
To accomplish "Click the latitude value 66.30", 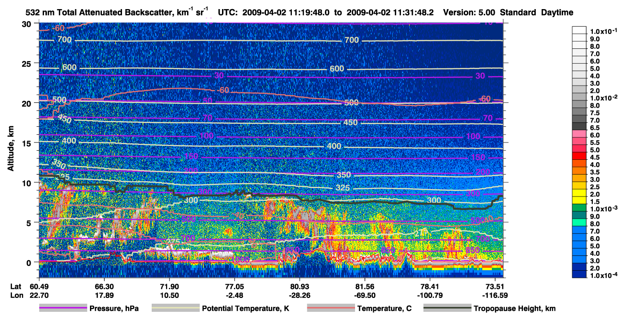I will click(104, 286).
